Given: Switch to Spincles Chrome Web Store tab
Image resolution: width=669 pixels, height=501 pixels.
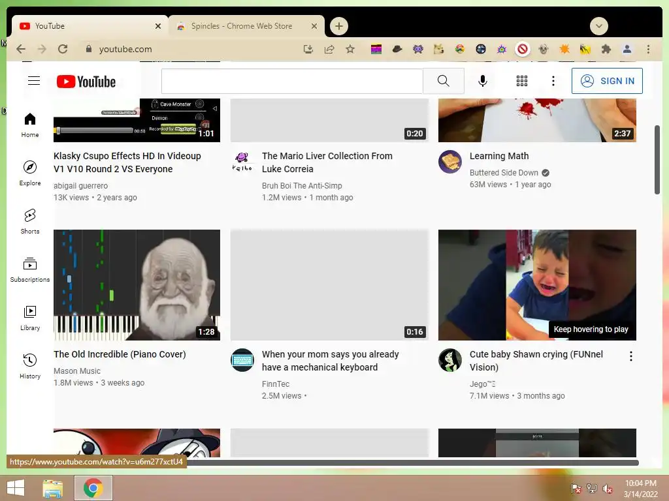Looking at the screenshot, I should tap(246, 26).
